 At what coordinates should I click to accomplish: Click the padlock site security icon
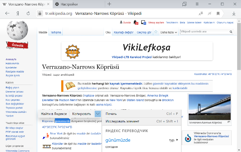click(40, 13)
